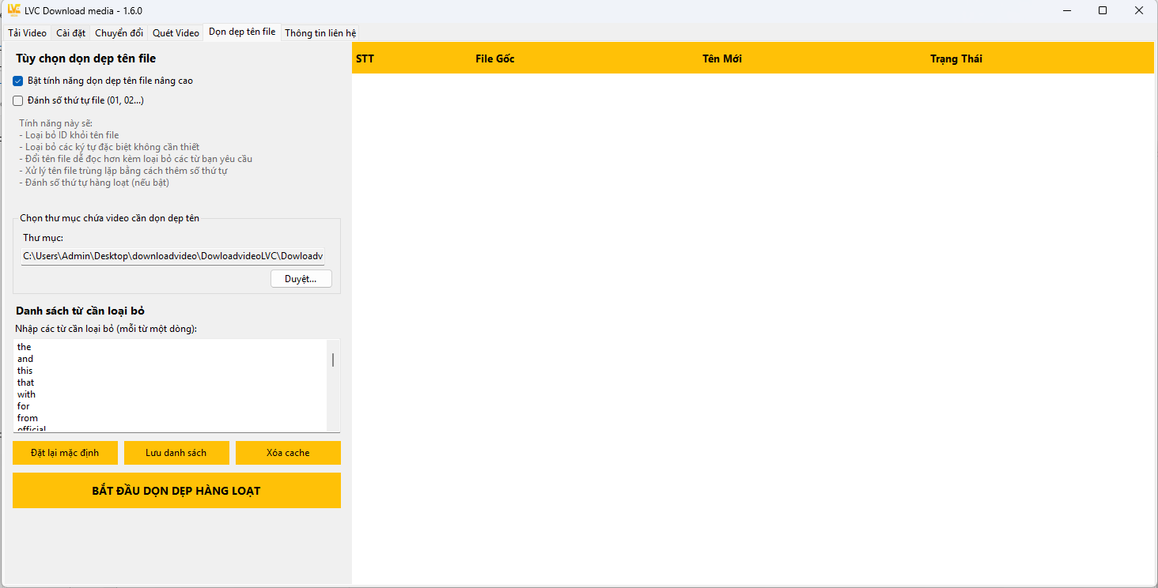This screenshot has height=588, width=1158.
Task: Click the STT column header
Action: pos(365,58)
